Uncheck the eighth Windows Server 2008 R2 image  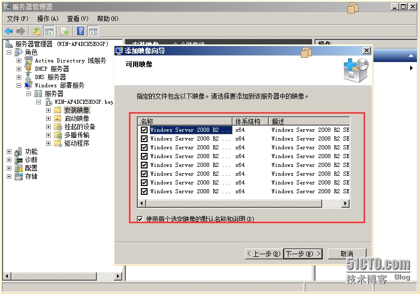click(x=144, y=191)
